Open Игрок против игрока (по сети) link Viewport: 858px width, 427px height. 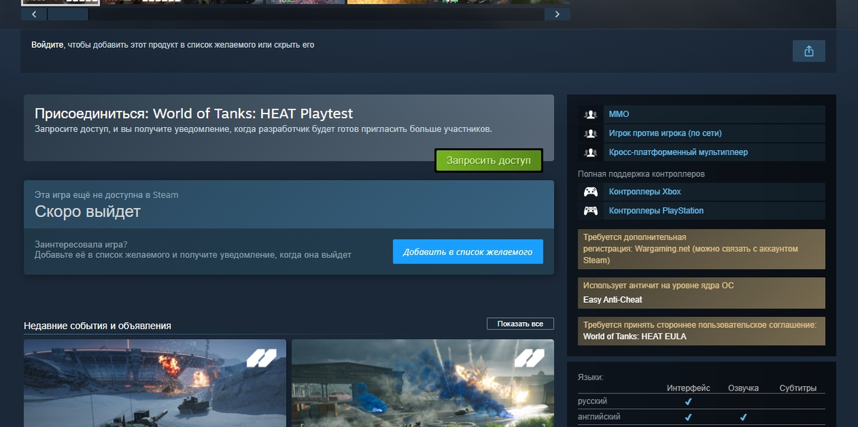(665, 134)
